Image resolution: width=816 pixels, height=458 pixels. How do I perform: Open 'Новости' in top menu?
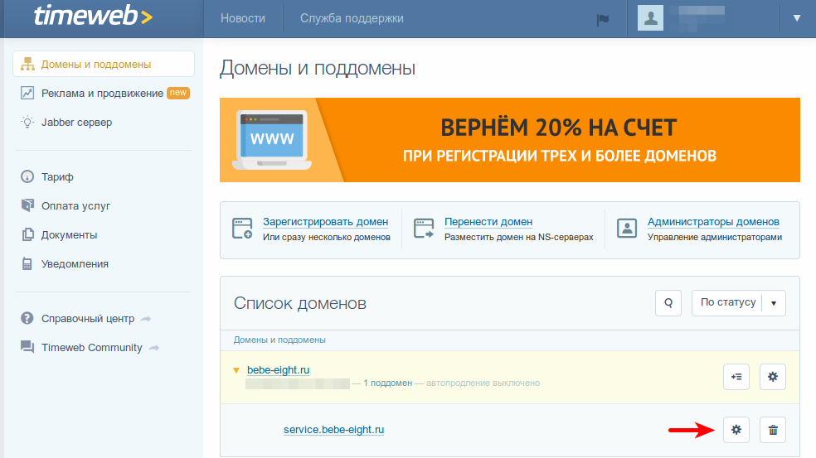click(243, 18)
